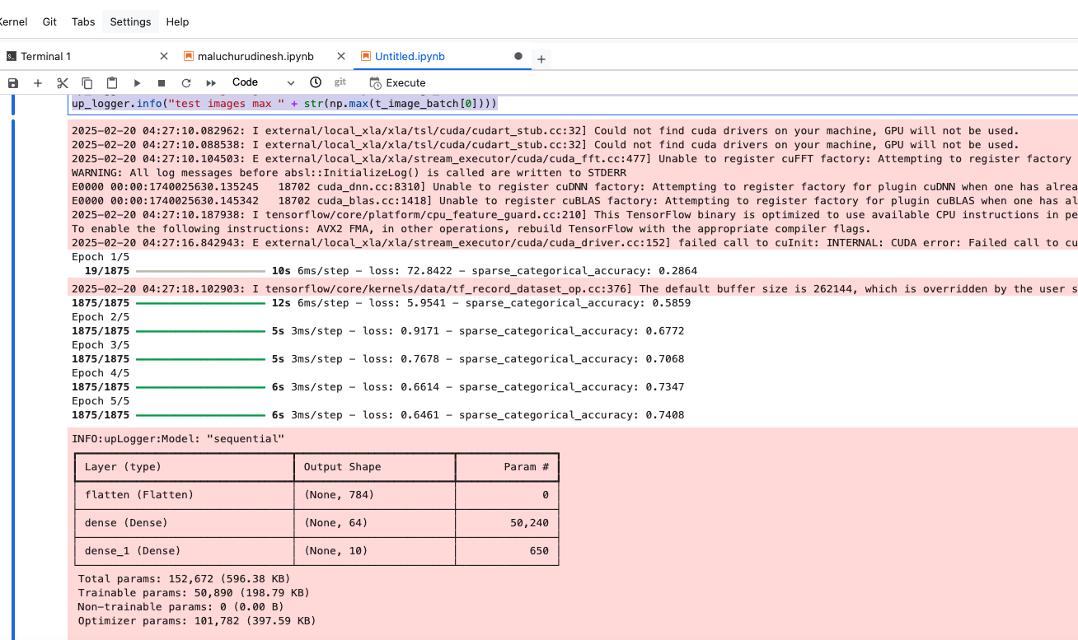Viewport: 1078px width, 640px height.
Task: Click notebook icon on maluchurudinesh.ipynb tab
Action: [x=189, y=56]
